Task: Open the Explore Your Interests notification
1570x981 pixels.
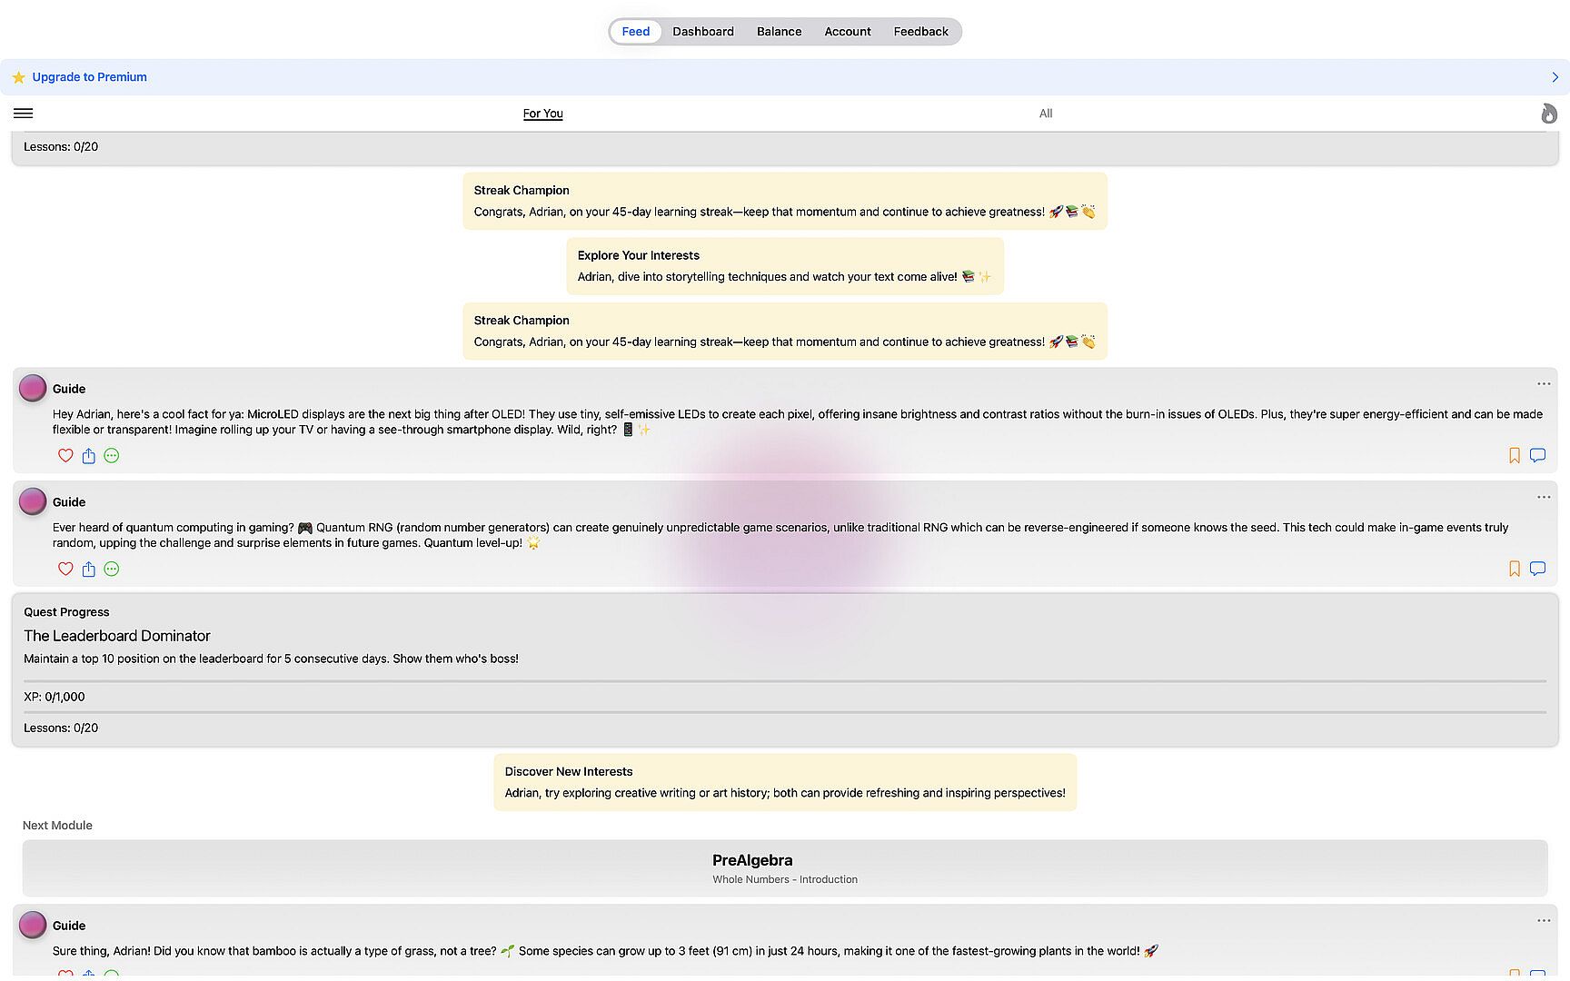Action: click(785, 266)
